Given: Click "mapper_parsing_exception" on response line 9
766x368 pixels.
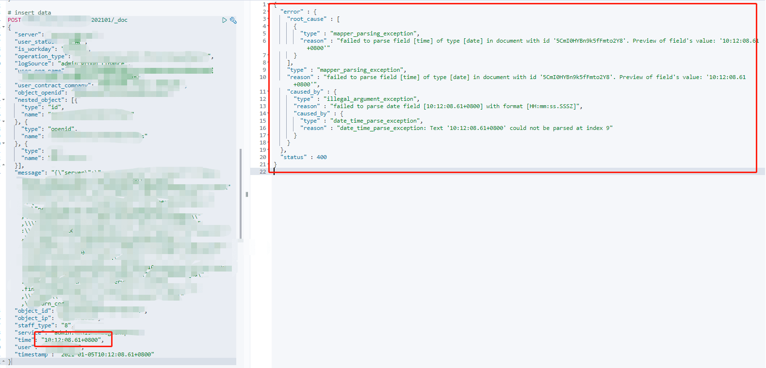Looking at the screenshot, I should click(x=360, y=70).
